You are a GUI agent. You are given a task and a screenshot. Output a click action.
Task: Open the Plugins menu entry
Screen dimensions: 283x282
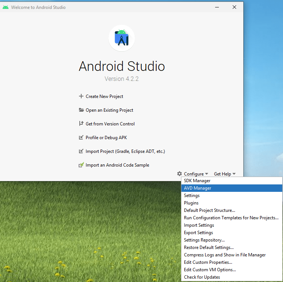(232, 203)
